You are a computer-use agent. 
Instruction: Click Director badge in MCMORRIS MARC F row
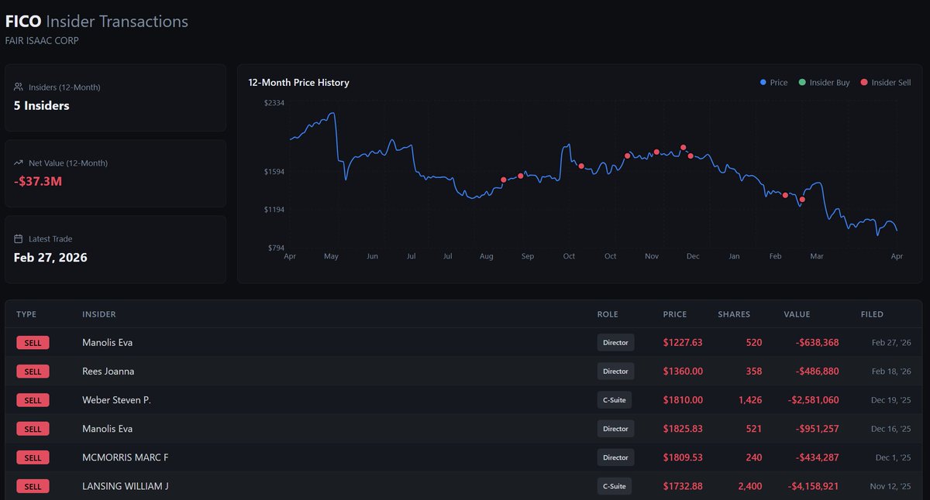point(615,457)
